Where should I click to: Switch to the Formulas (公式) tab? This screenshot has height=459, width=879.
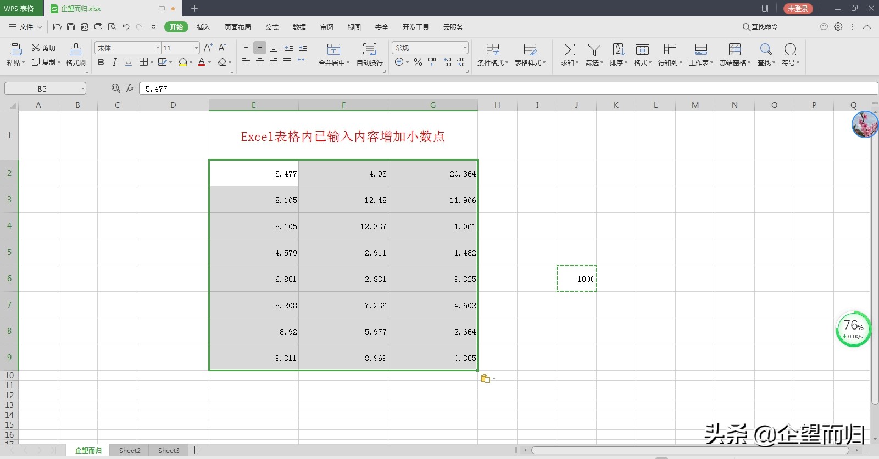click(272, 27)
